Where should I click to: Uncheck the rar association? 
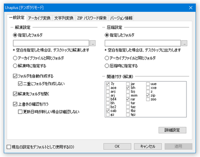(128, 99)
